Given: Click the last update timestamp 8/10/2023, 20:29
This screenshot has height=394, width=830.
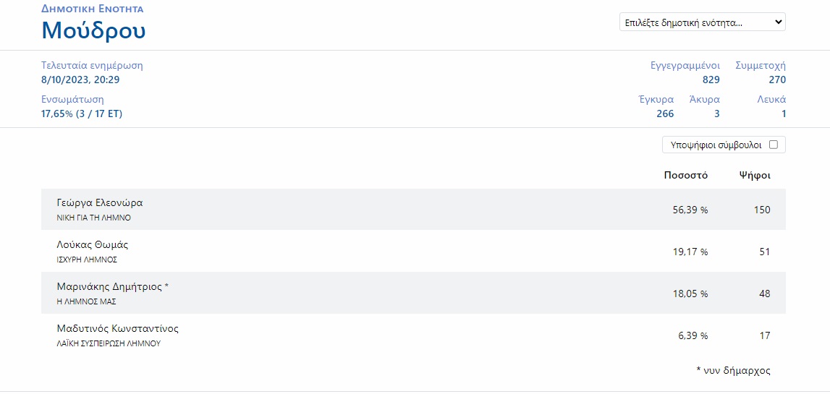Looking at the screenshot, I should tap(80, 80).
